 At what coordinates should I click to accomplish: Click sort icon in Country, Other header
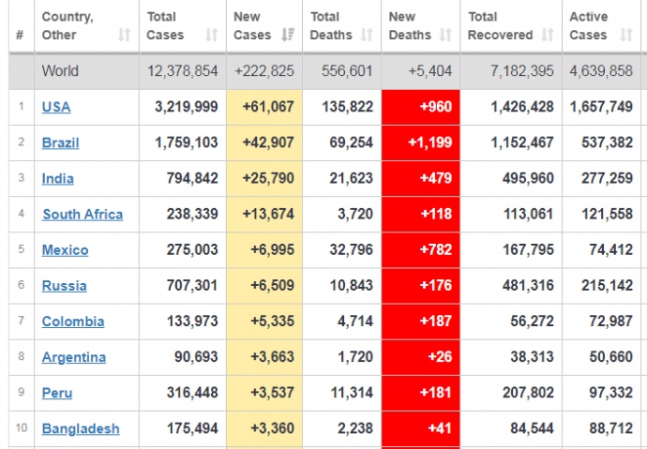click(125, 36)
